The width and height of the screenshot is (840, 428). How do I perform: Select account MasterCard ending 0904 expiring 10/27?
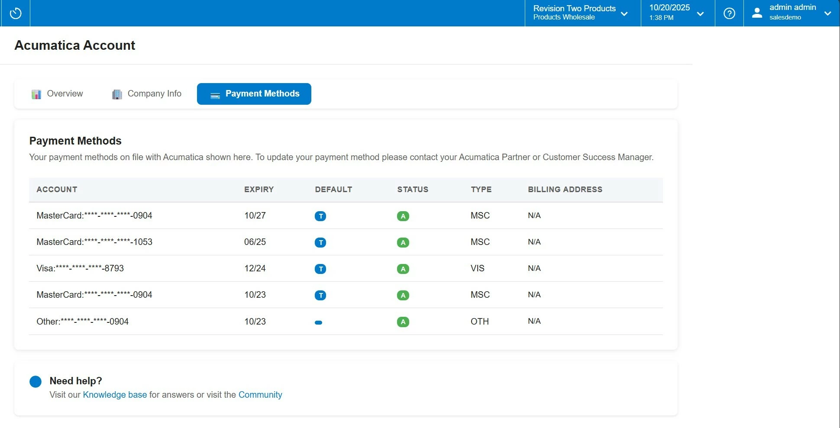click(x=94, y=216)
